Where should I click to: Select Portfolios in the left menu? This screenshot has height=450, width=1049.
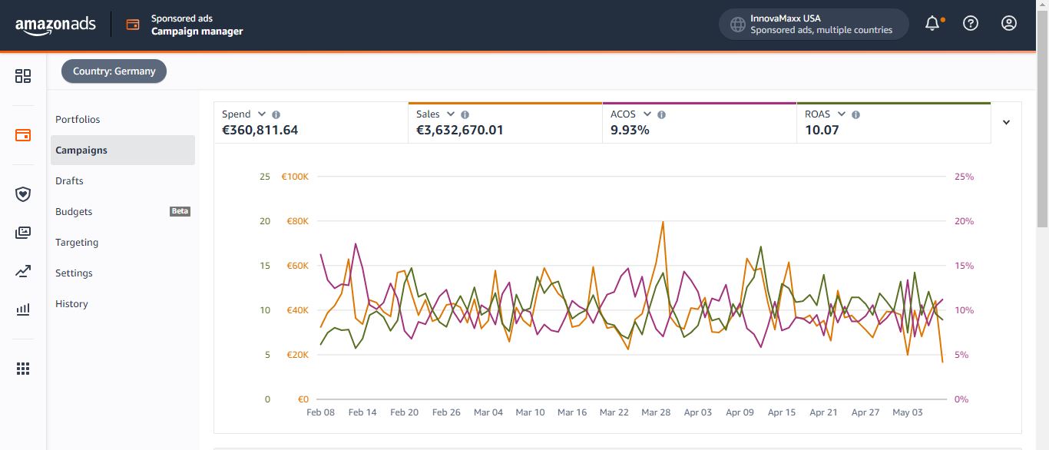click(x=78, y=120)
